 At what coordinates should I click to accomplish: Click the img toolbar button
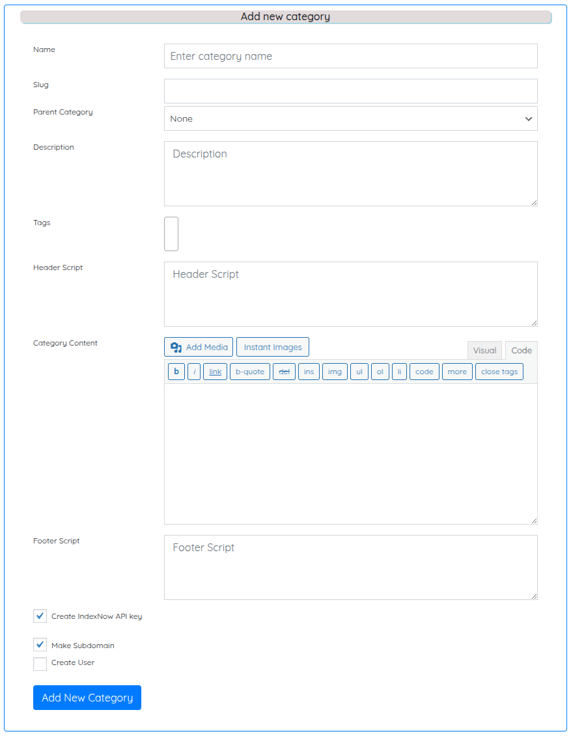click(x=335, y=372)
